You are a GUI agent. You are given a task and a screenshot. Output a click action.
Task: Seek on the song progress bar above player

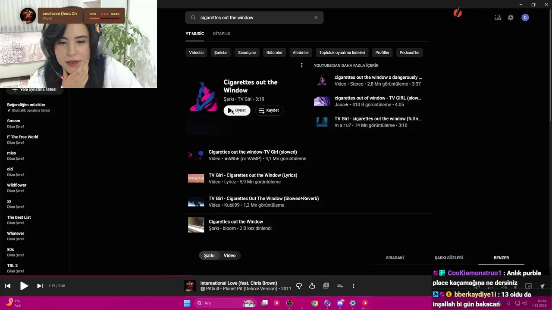276,276
